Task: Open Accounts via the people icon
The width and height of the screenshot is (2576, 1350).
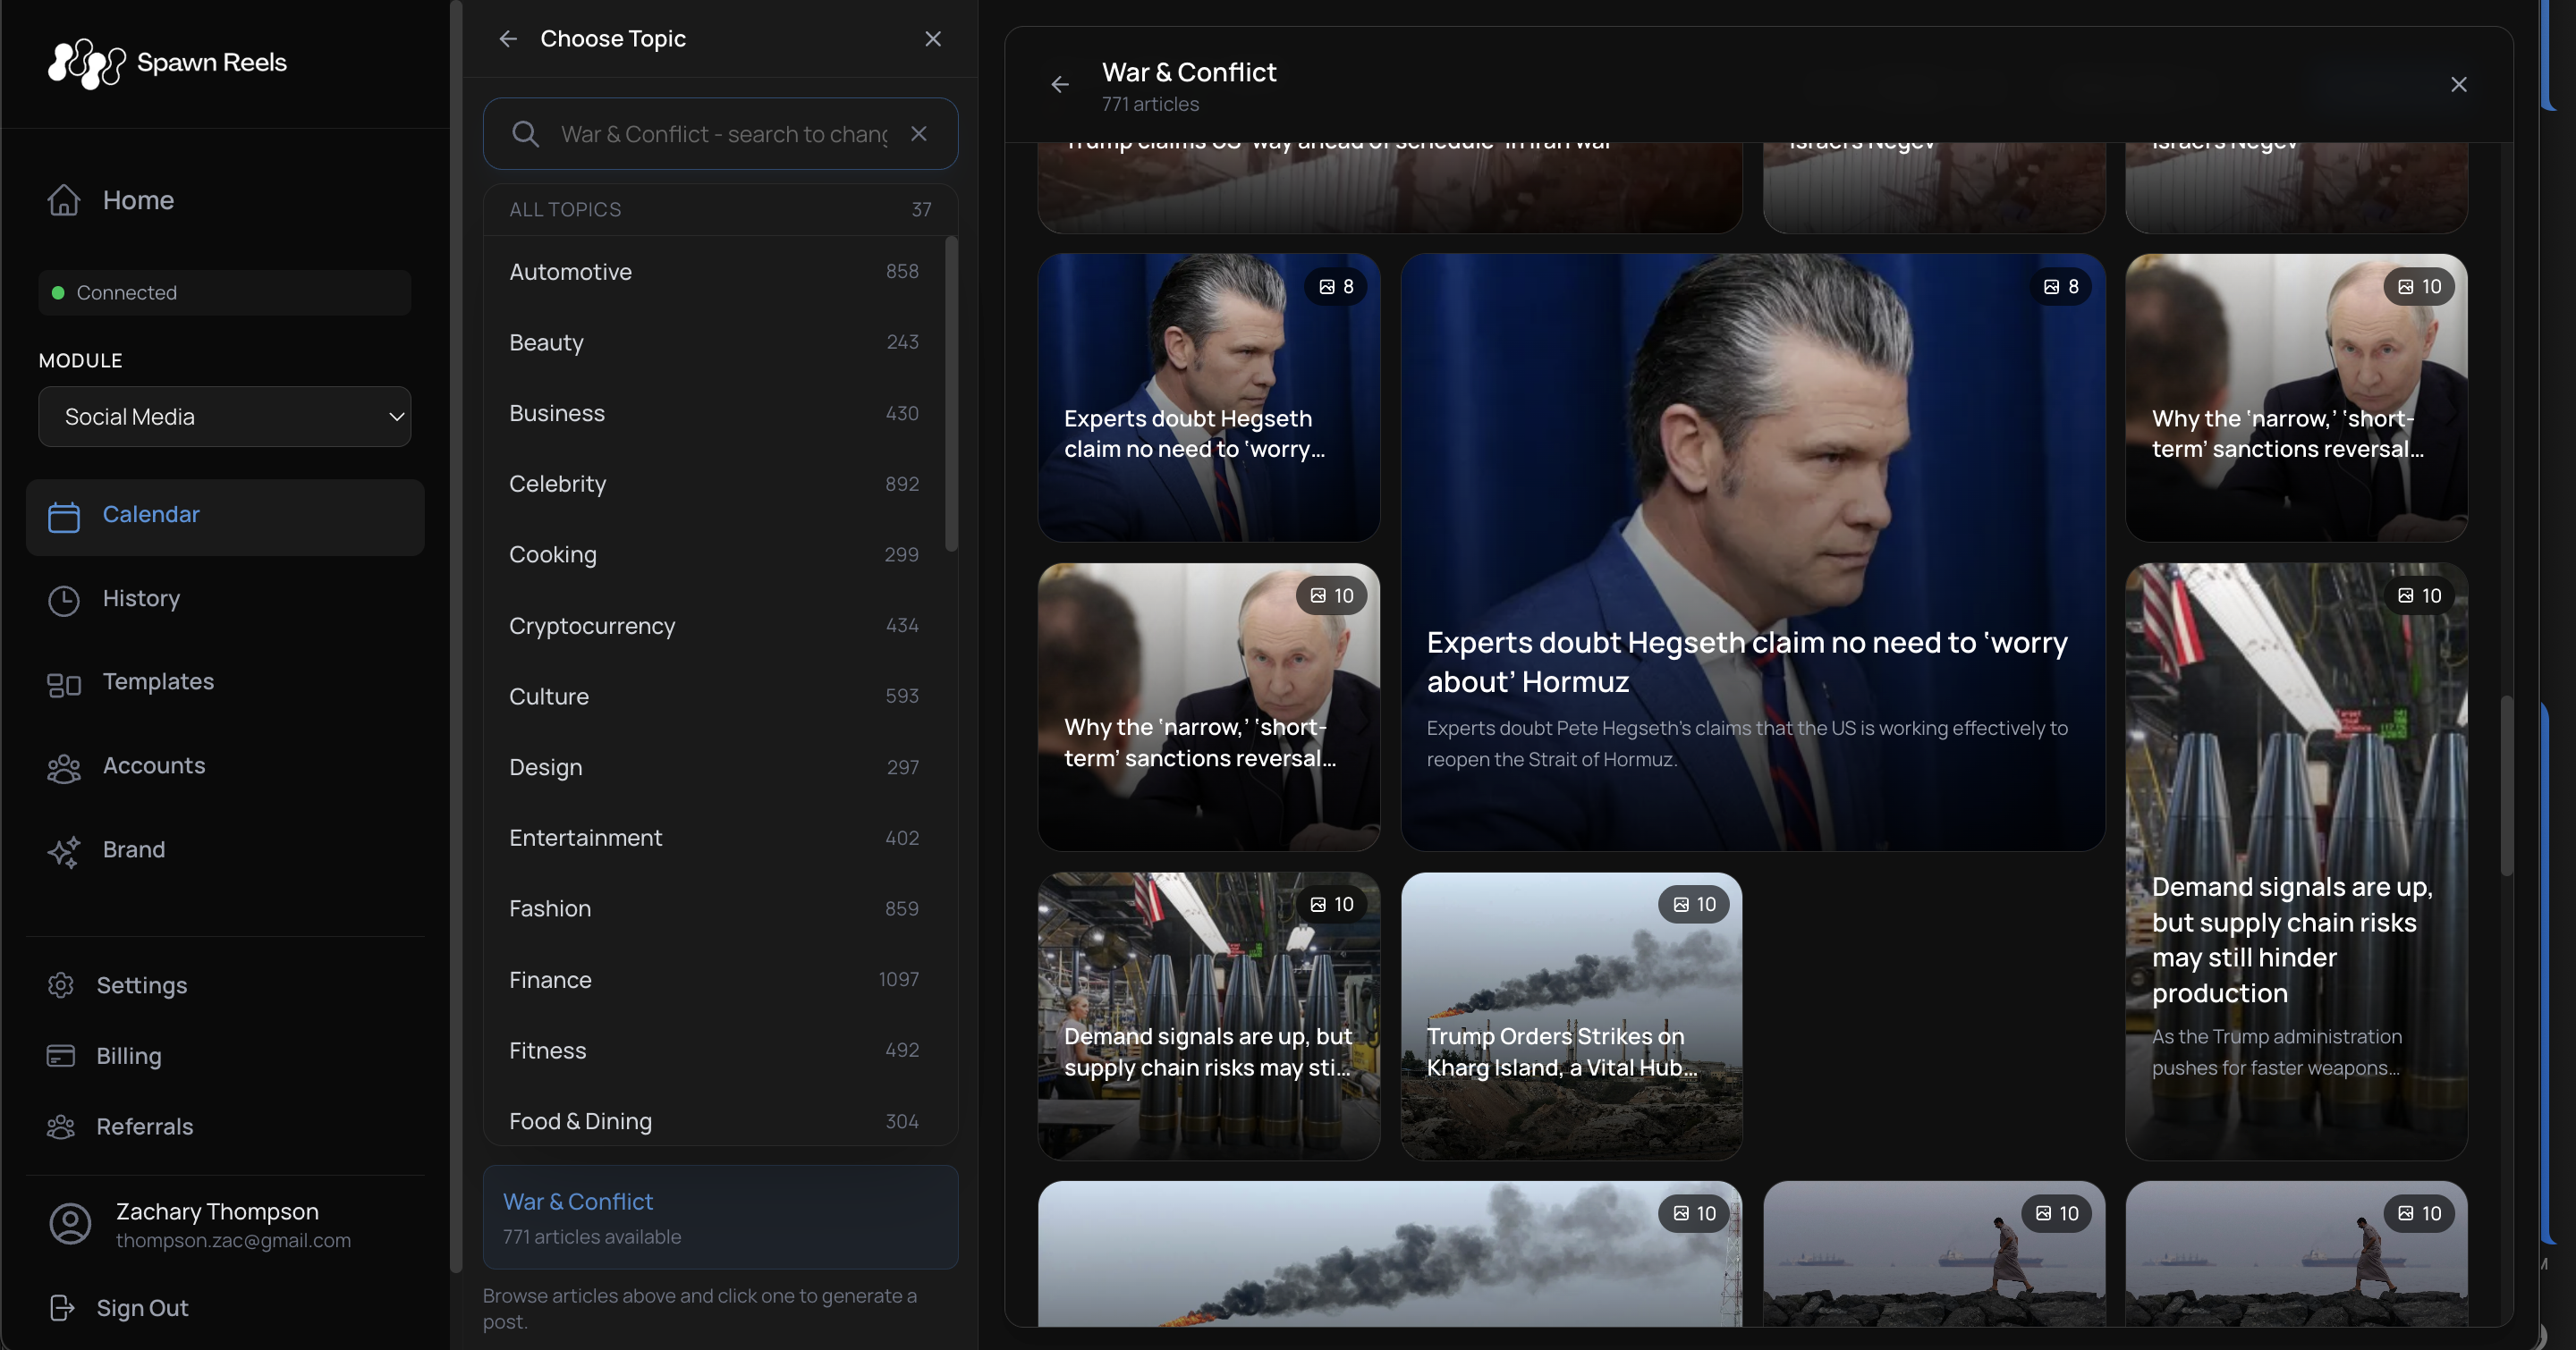Action: pos(63,767)
